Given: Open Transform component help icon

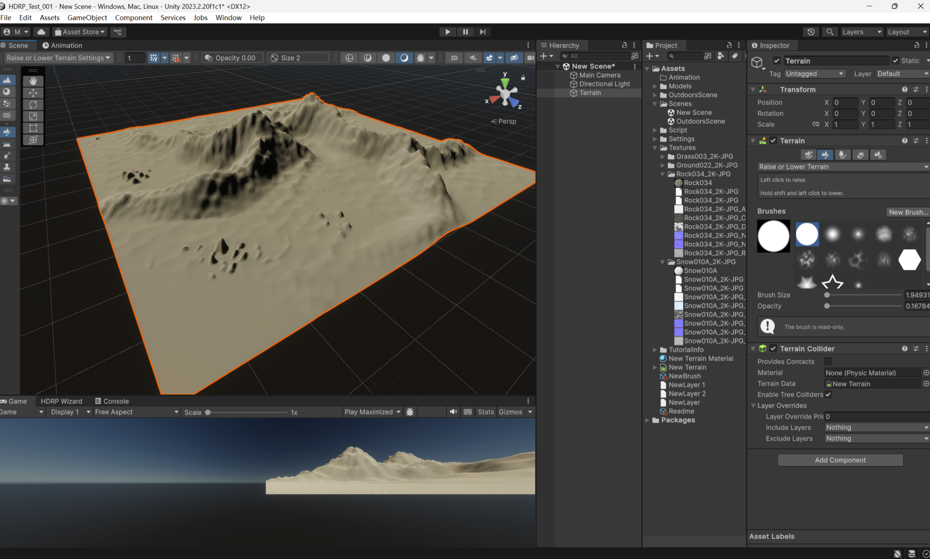Looking at the screenshot, I should [904, 90].
